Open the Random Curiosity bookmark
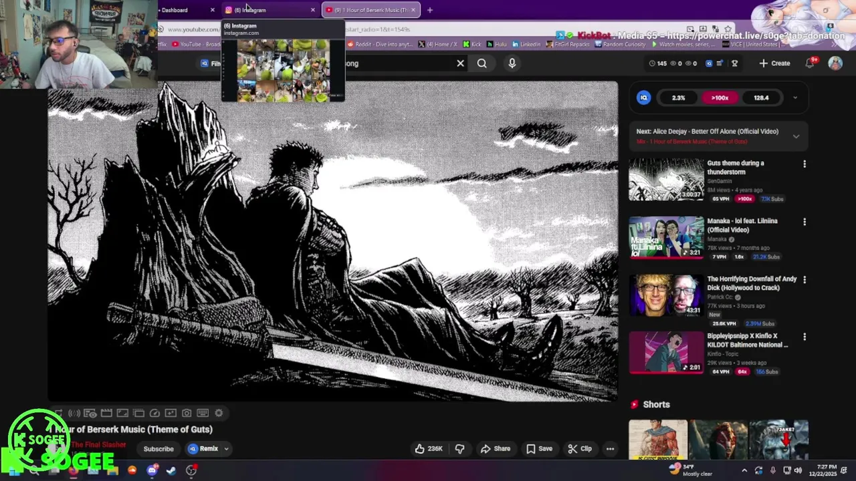Image resolution: width=856 pixels, height=481 pixels. [619, 44]
